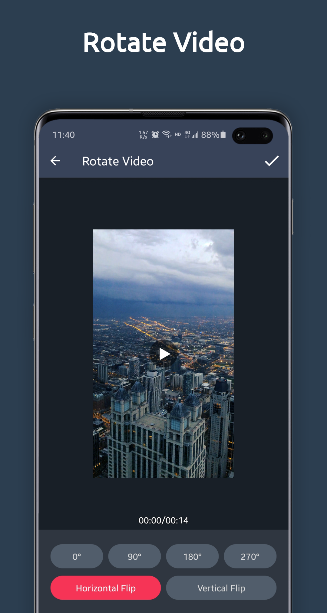Tap the 4G signal strength icon
This screenshot has height=613, width=327.
tap(191, 135)
